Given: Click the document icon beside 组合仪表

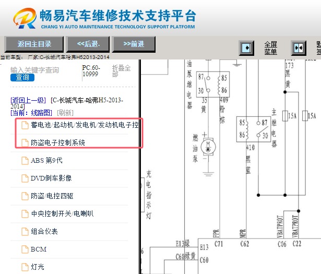Looking at the screenshot, I should (25, 232).
